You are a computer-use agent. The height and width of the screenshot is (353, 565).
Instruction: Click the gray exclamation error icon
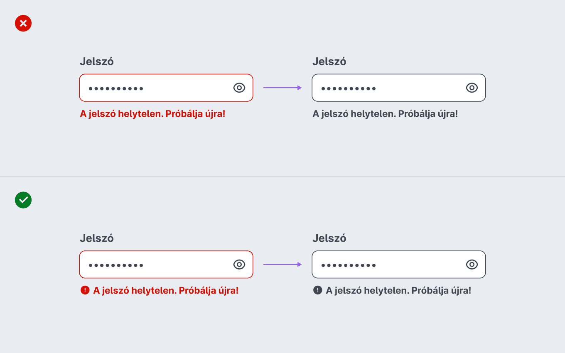(x=317, y=290)
